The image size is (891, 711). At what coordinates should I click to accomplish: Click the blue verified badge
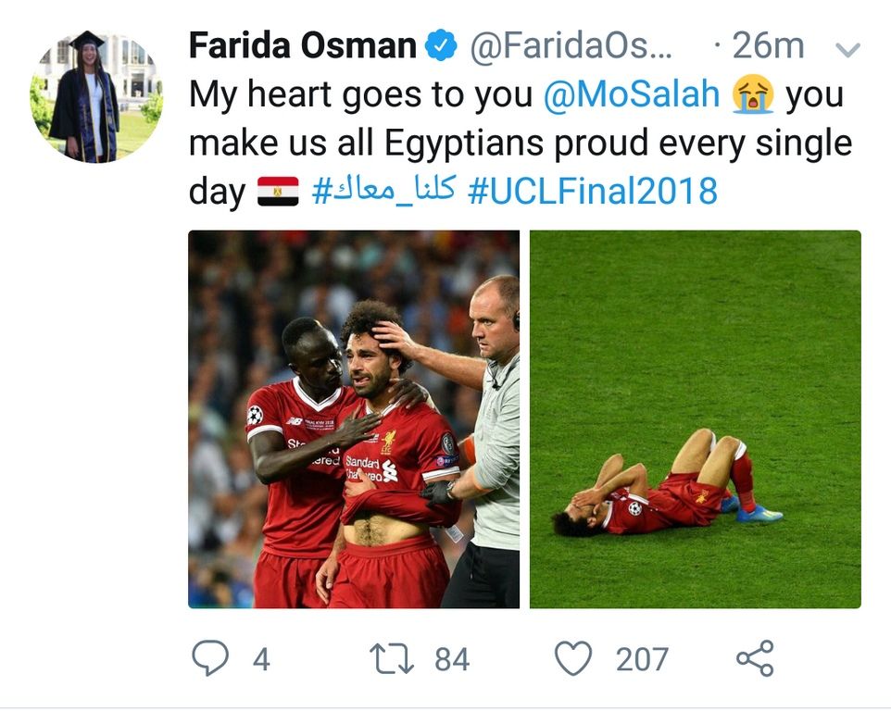(442, 45)
